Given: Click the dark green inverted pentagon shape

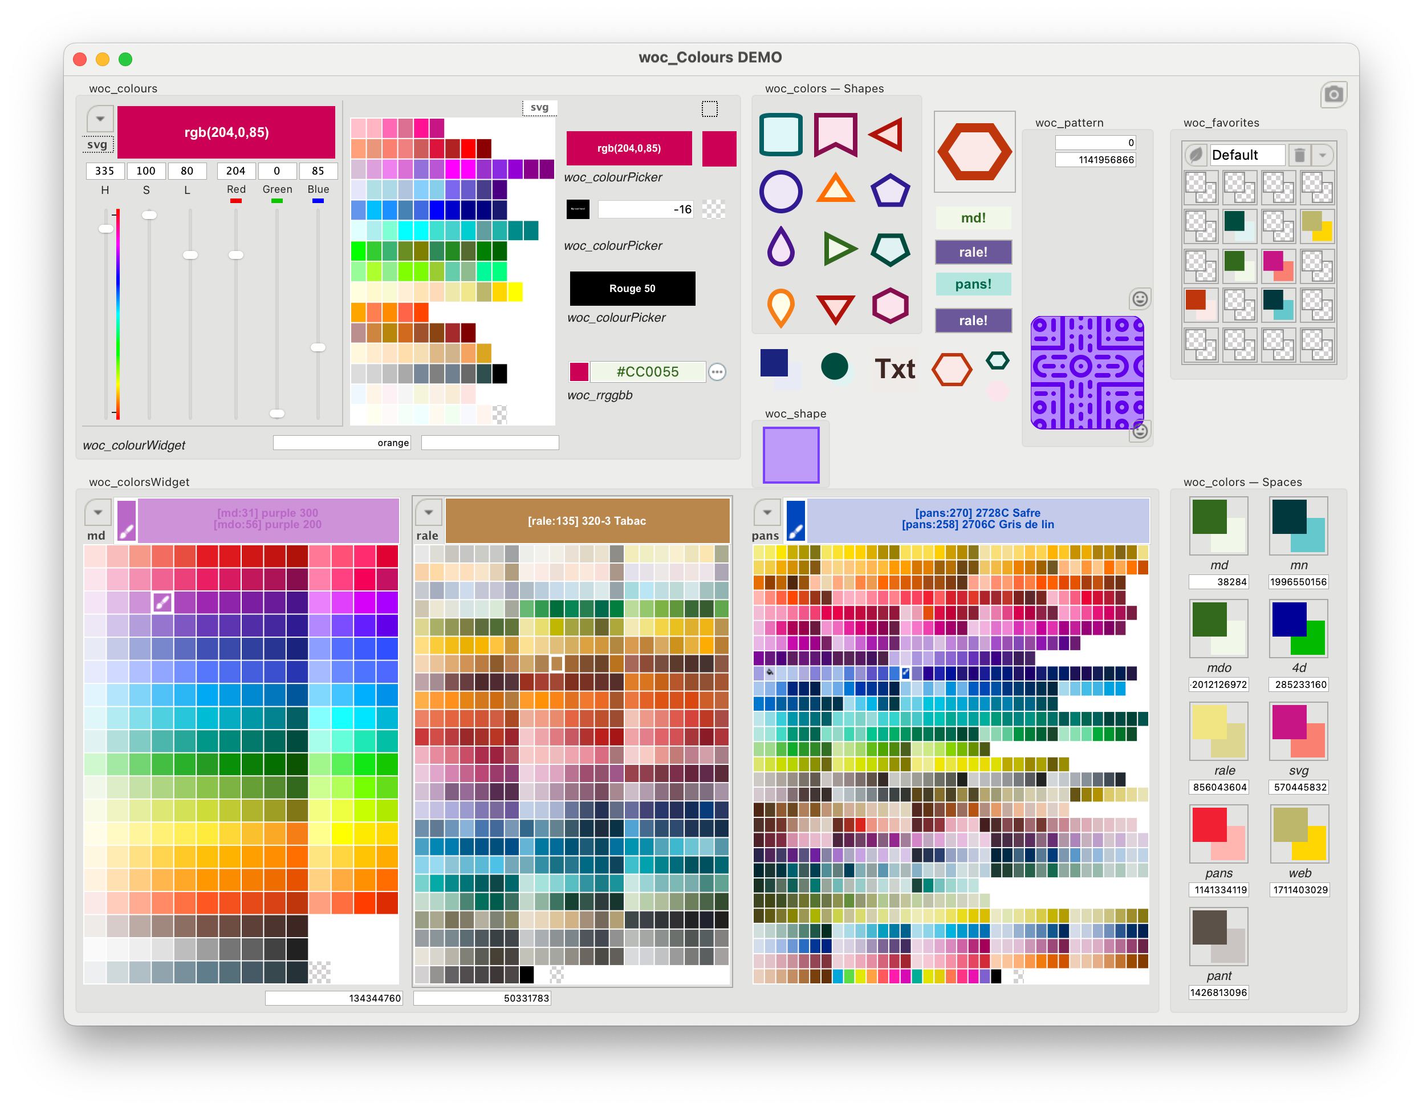Looking at the screenshot, I should (890, 249).
